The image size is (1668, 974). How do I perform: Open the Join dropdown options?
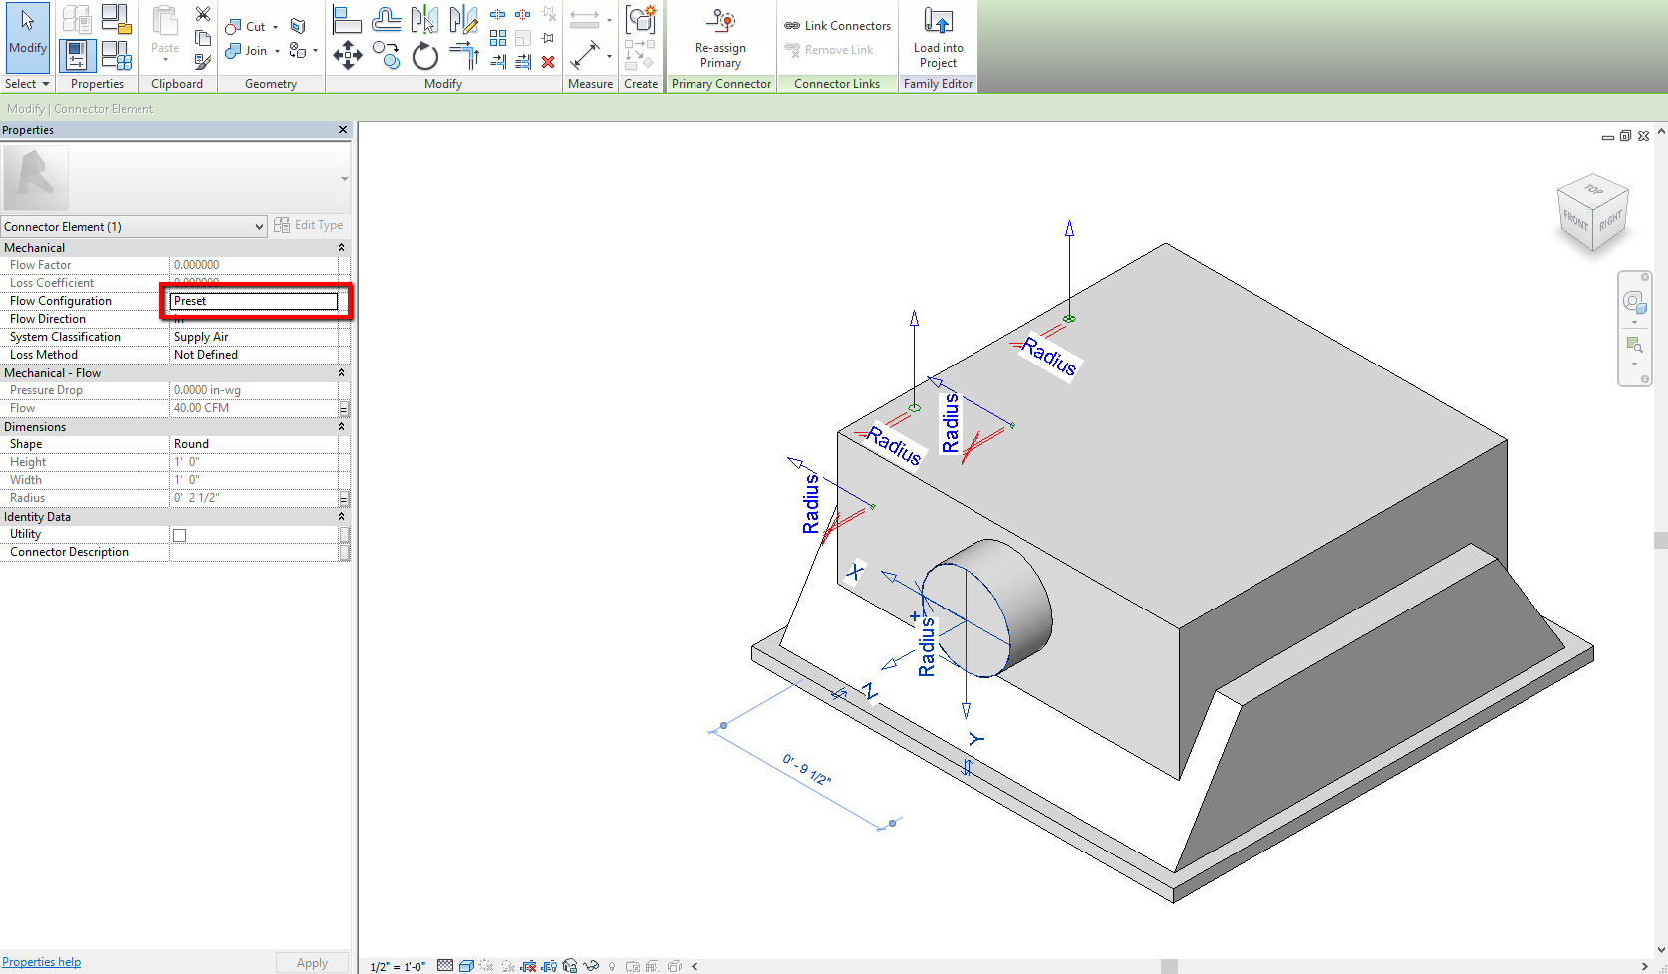pos(275,50)
